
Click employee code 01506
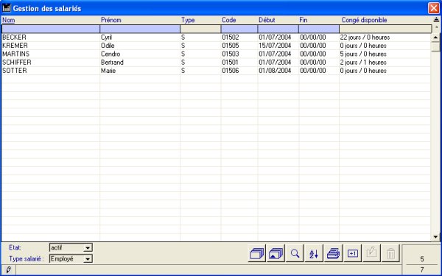pos(231,71)
